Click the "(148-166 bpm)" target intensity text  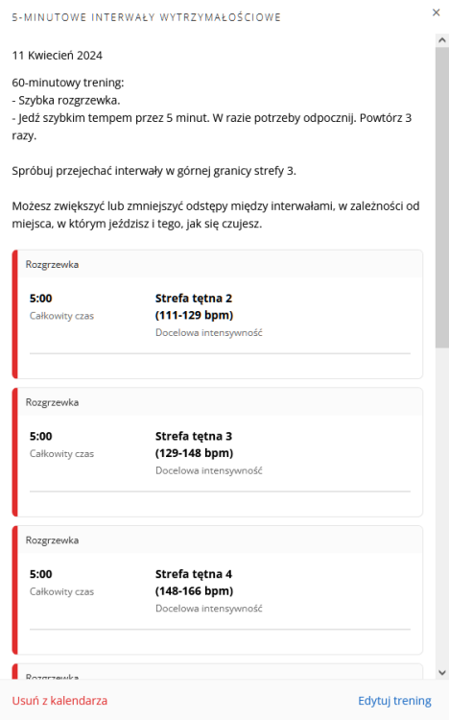click(x=194, y=591)
